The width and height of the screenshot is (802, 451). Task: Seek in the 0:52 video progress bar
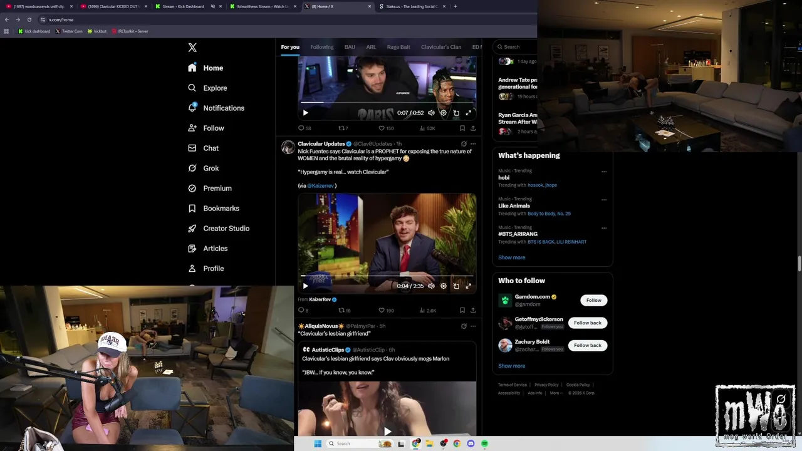tap(387, 102)
